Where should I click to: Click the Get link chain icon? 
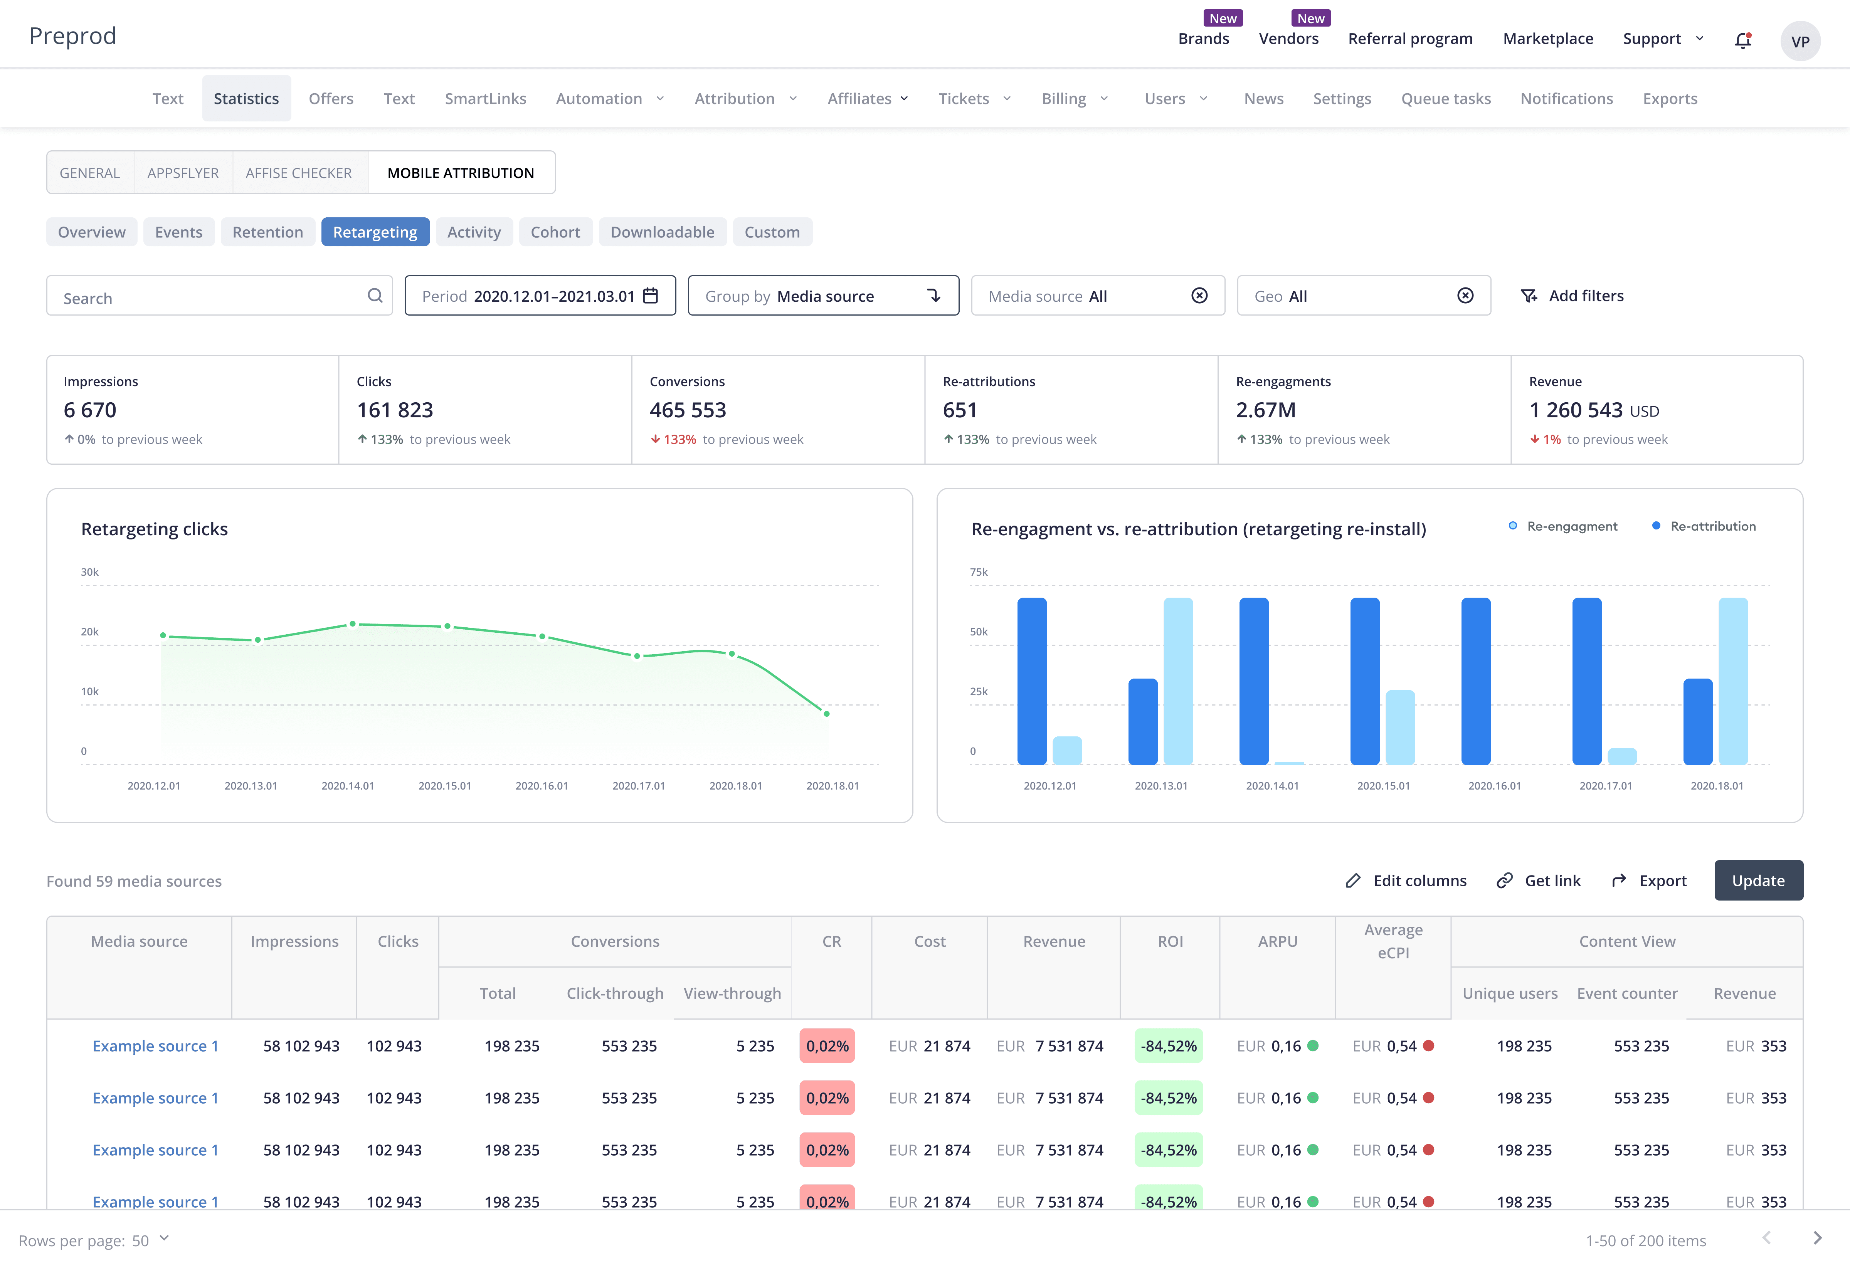coord(1504,880)
